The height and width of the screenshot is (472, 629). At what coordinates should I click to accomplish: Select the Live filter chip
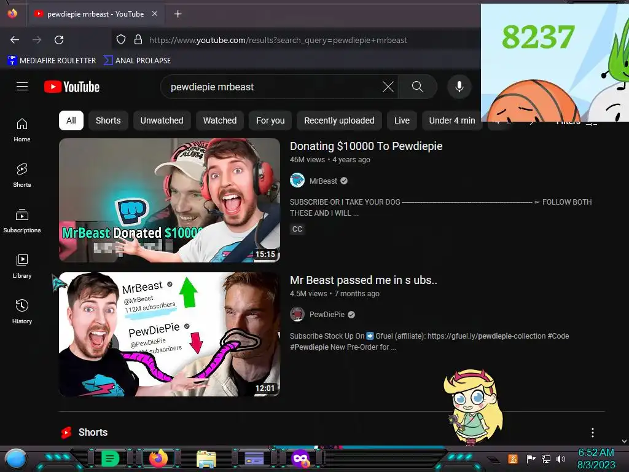(x=402, y=120)
